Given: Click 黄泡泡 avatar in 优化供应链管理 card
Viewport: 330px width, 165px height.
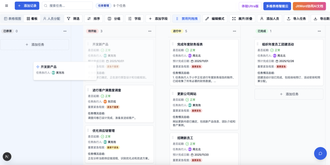Looking at the screenshot, I should pyautogui.click(x=105, y=142).
